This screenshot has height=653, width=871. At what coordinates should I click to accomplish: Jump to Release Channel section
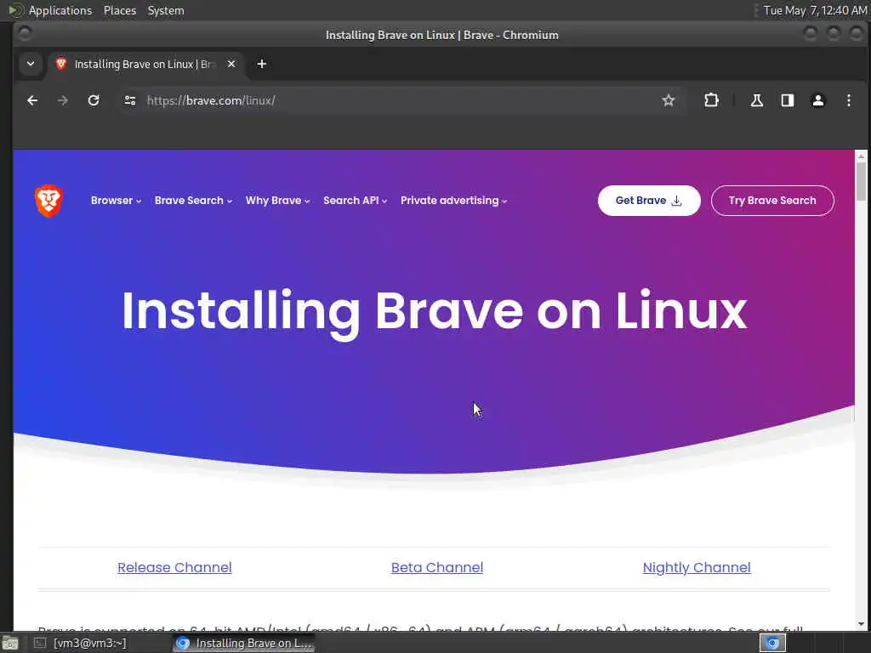click(174, 567)
